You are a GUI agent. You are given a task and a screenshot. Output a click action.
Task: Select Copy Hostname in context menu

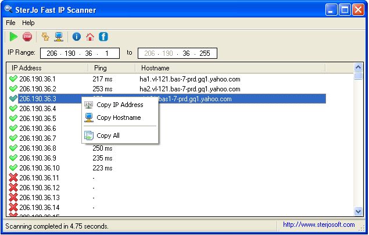(x=119, y=117)
